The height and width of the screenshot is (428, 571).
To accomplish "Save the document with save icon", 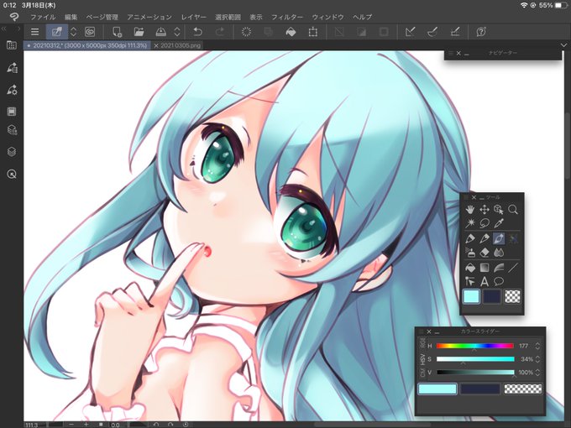I will click(x=160, y=32).
